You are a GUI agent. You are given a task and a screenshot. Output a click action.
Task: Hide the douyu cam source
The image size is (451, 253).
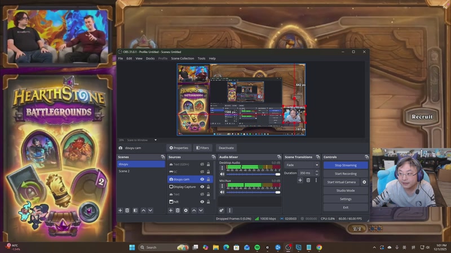[202, 179]
